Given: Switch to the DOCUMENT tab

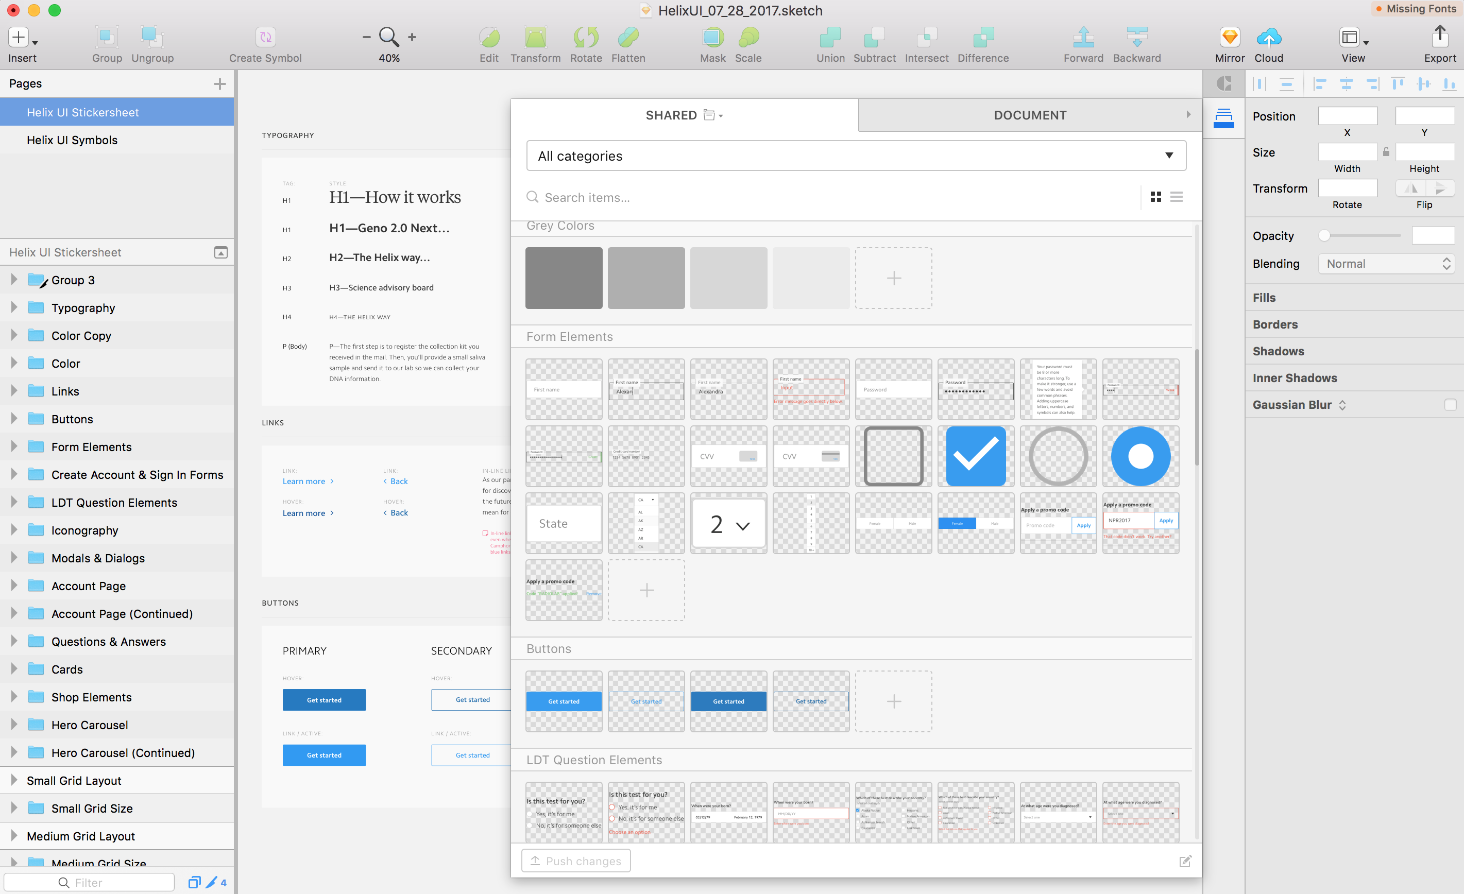Looking at the screenshot, I should (x=1030, y=115).
